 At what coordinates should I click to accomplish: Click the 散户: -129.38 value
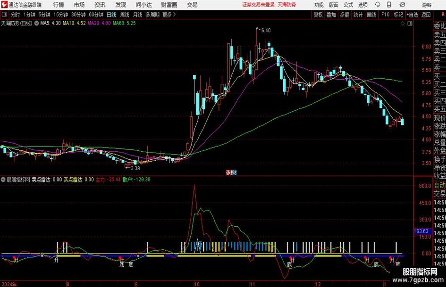[136, 180]
